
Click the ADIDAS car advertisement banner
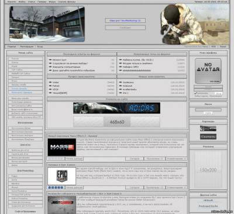coord(117,108)
